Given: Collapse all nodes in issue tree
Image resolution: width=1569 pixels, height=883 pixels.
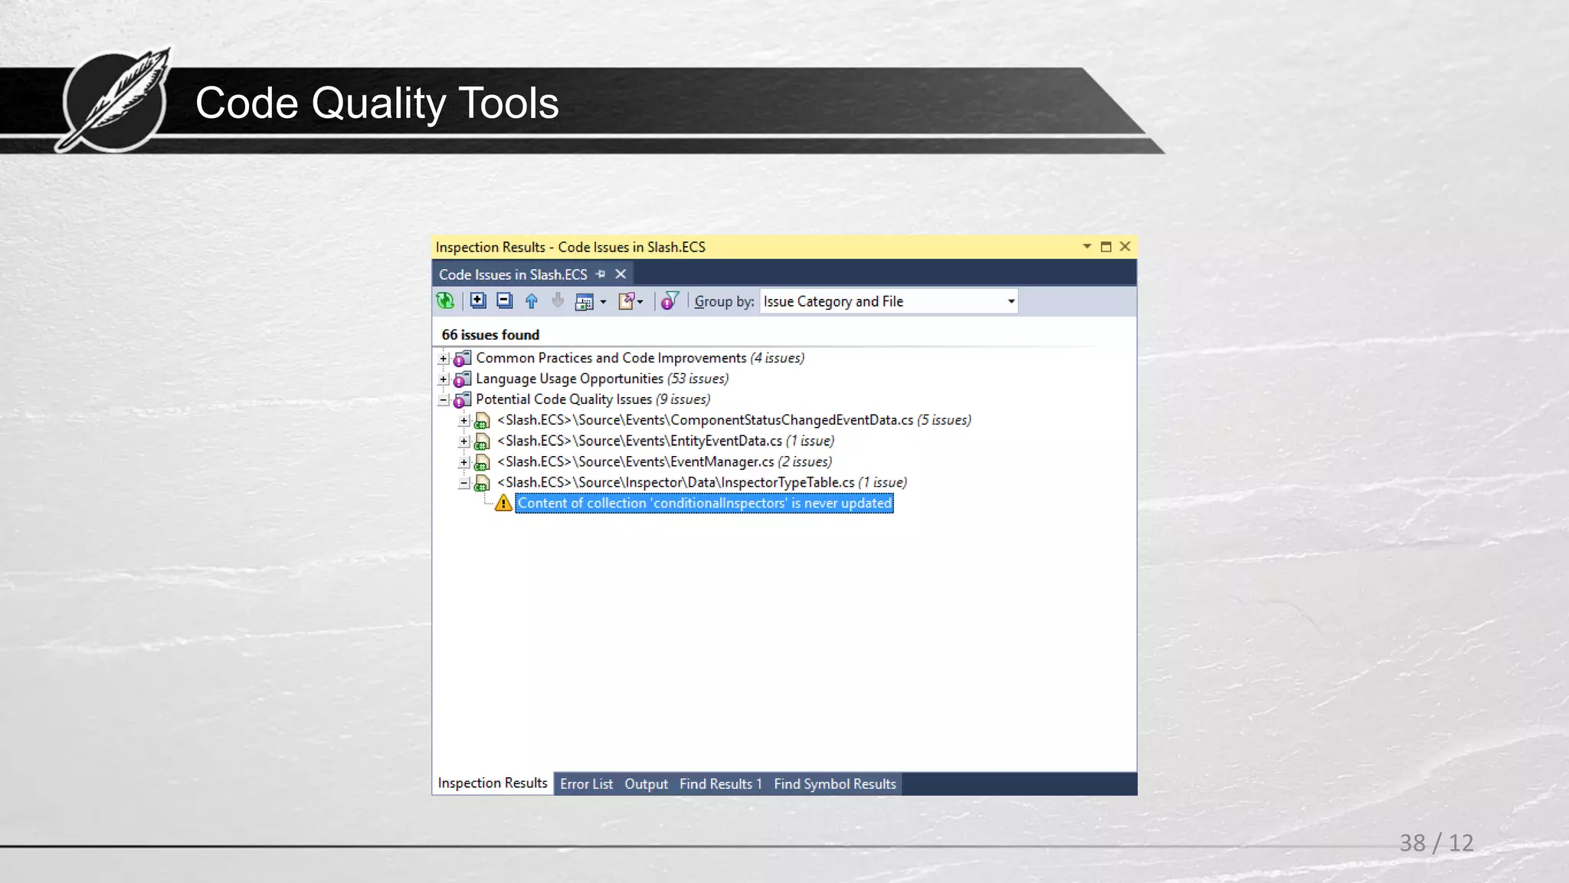Looking at the screenshot, I should [x=504, y=301].
